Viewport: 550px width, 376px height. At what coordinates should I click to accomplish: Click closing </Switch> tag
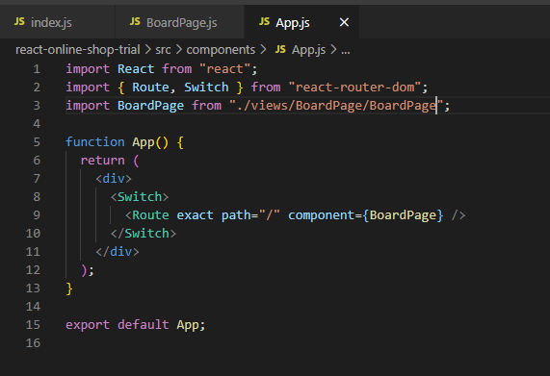click(x=144, y=233)
